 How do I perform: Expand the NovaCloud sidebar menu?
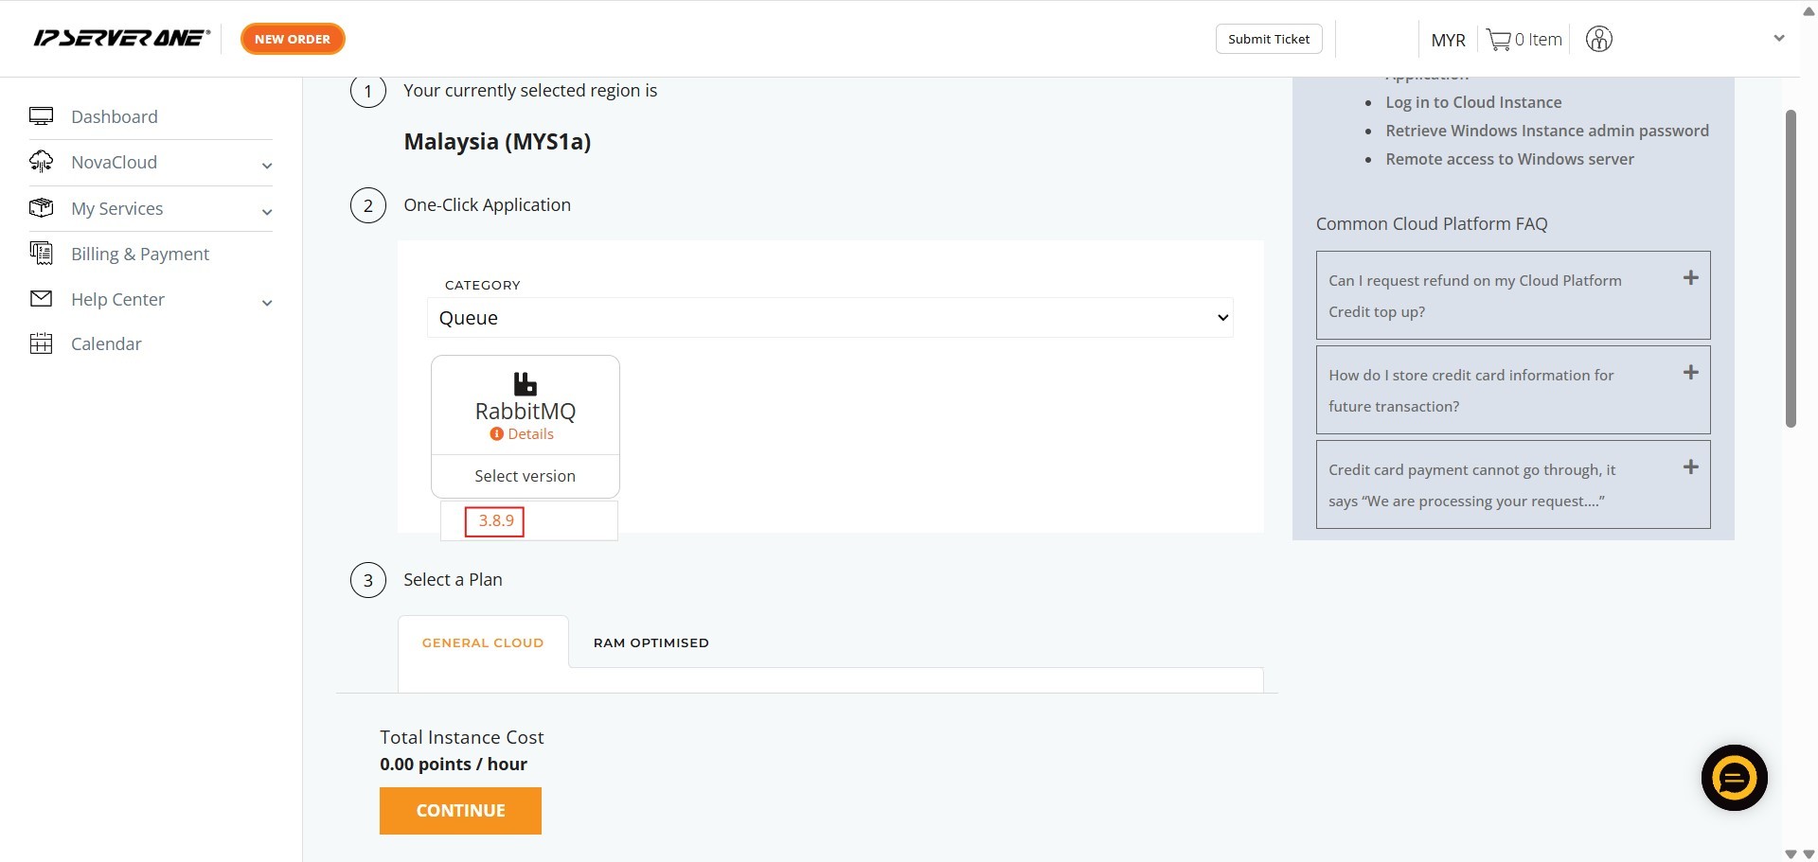267,166
